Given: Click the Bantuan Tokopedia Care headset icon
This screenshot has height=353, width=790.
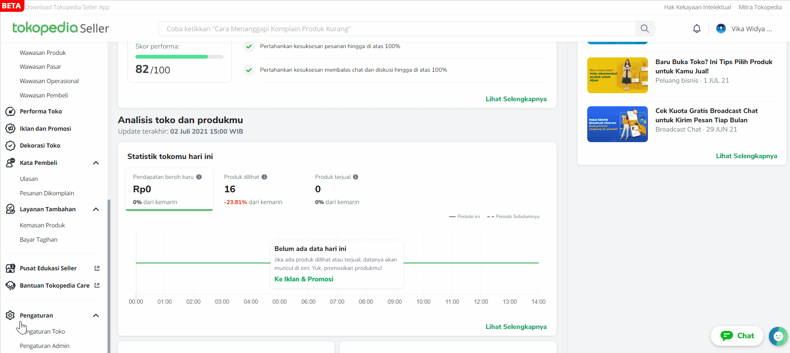Looking at the screenshot, I should pos(11,286).
